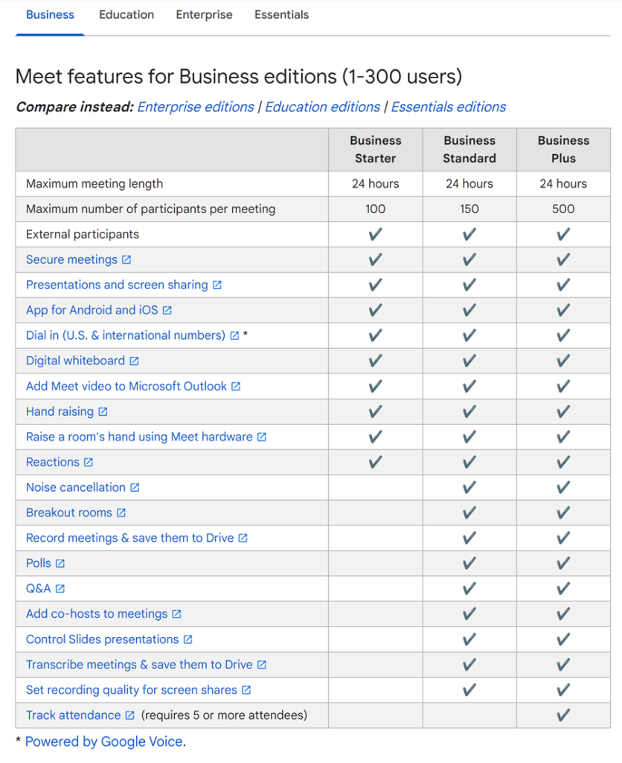Click external-link icon beside Digital whiteboard
This screenshot has height=763, width=622.
(134, 361)
